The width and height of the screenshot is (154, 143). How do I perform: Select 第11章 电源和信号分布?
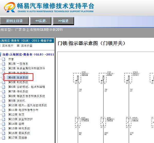pyautogui.click(x=23, y=110)
